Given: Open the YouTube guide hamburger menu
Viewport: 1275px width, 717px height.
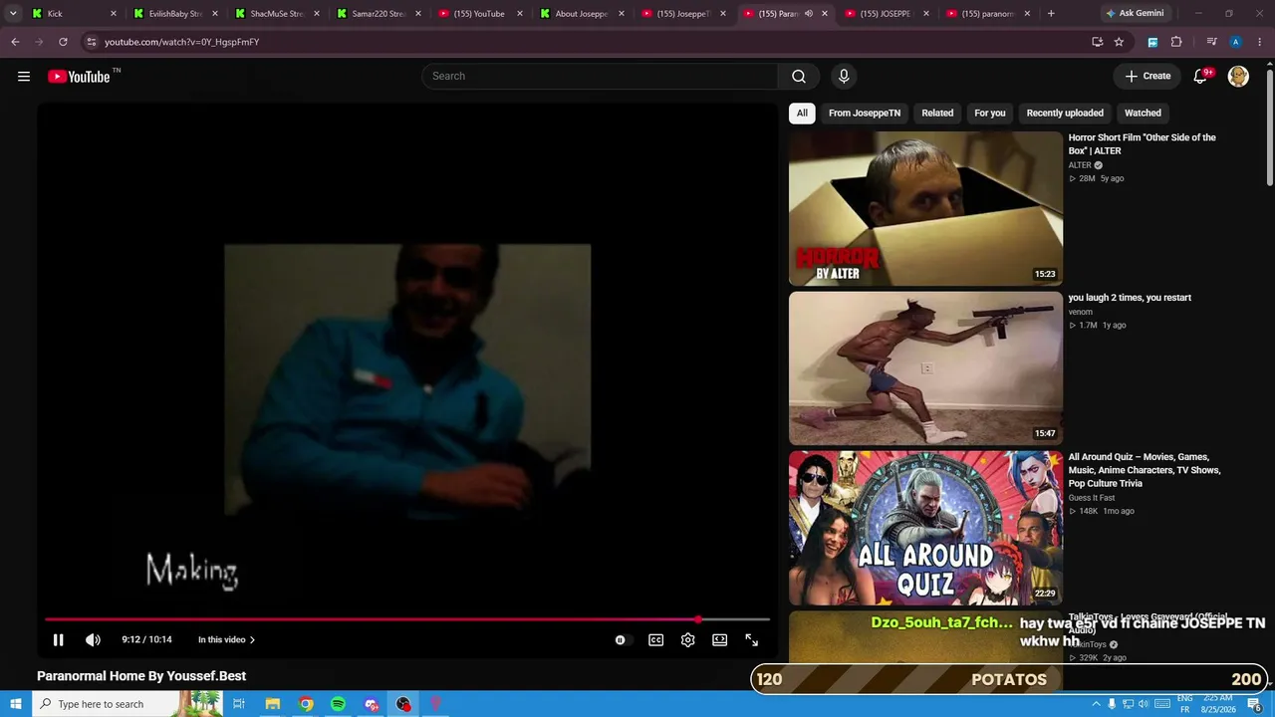Looking at the screenshot, I should pos(24,77).
